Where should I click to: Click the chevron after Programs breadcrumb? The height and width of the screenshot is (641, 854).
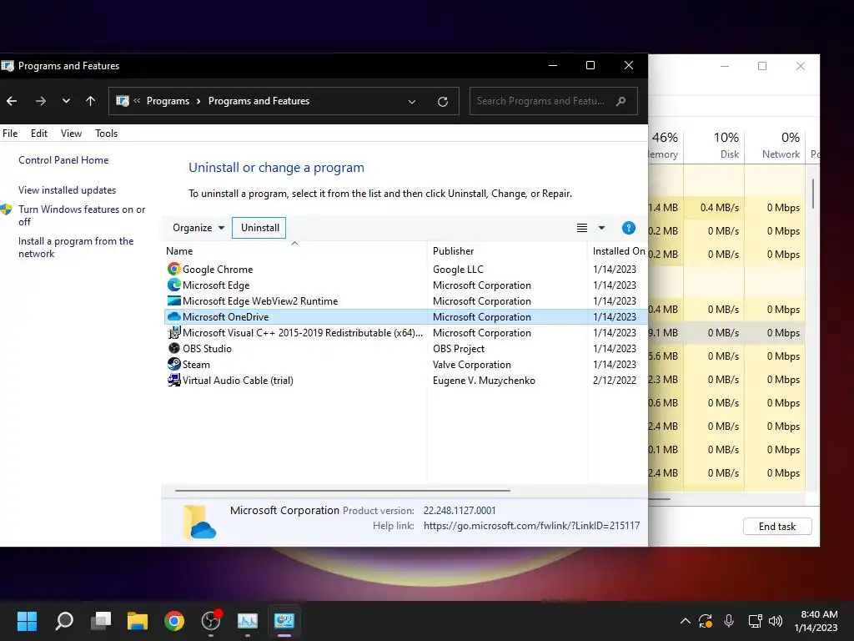point(198,101)
